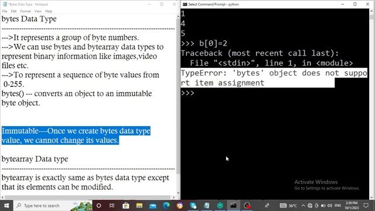375x211 pixels.
Task: Open the 36°C weather widget
Action: pos(288,206)
